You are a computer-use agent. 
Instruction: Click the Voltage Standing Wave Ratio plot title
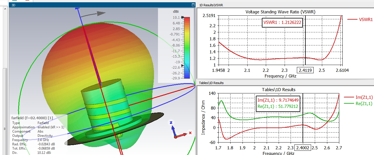pos(280,12)
